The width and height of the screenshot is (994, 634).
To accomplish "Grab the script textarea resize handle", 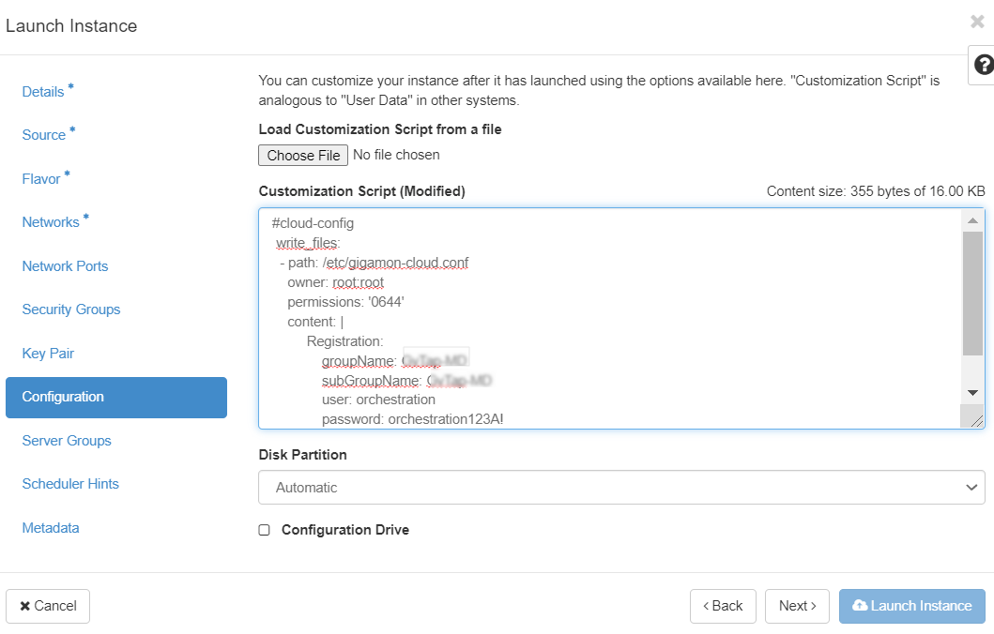I will pos(976,421).
